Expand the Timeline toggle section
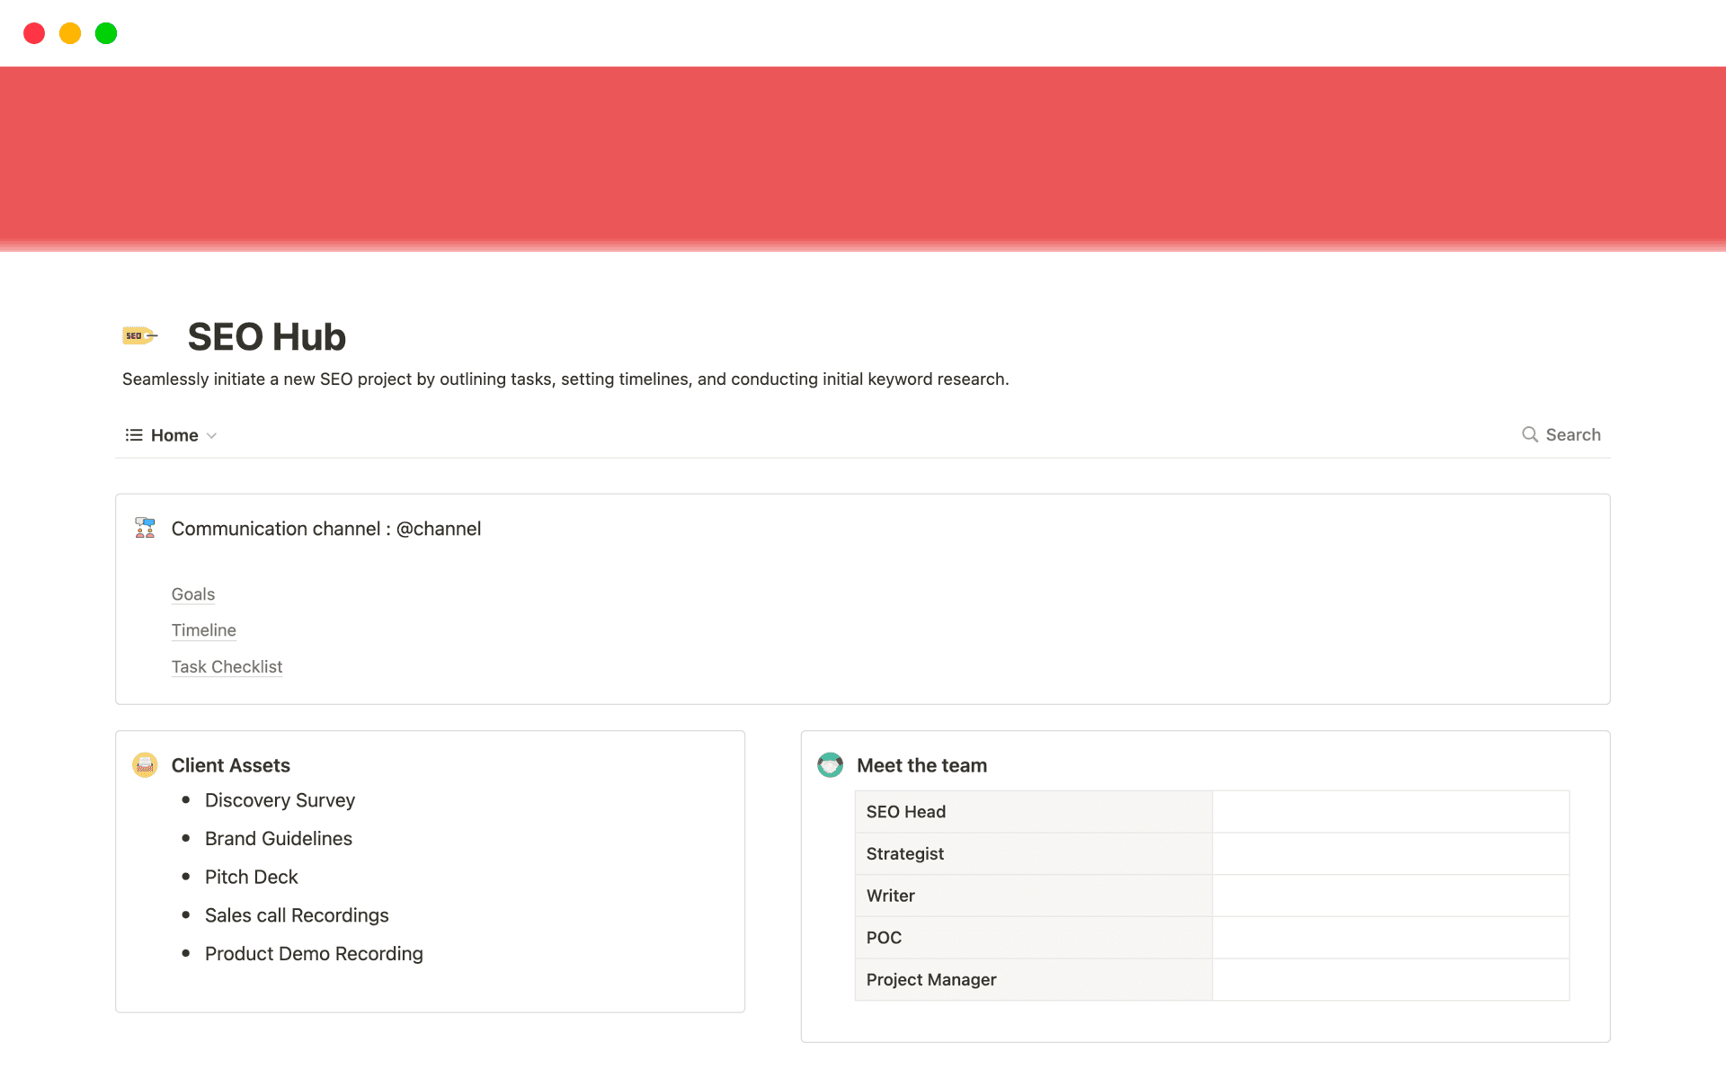1726x1079 pixels. coord(203,630)
